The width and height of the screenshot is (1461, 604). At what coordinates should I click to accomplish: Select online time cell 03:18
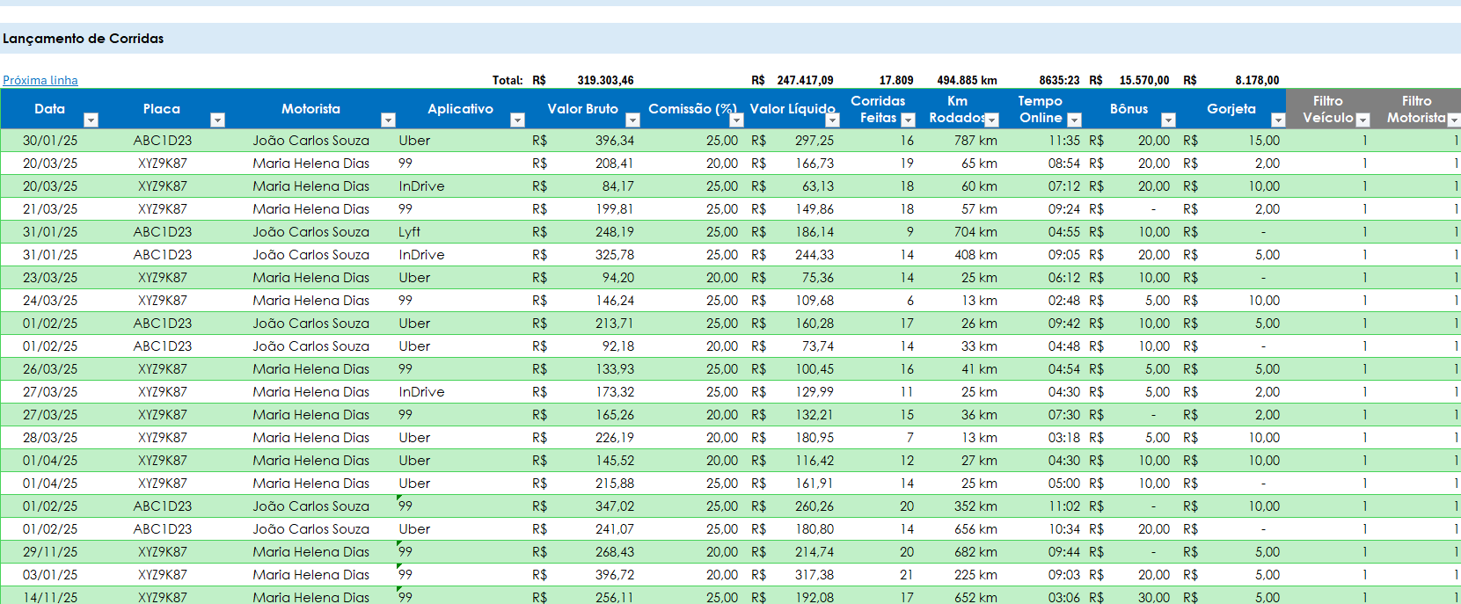coord(1064,438)
